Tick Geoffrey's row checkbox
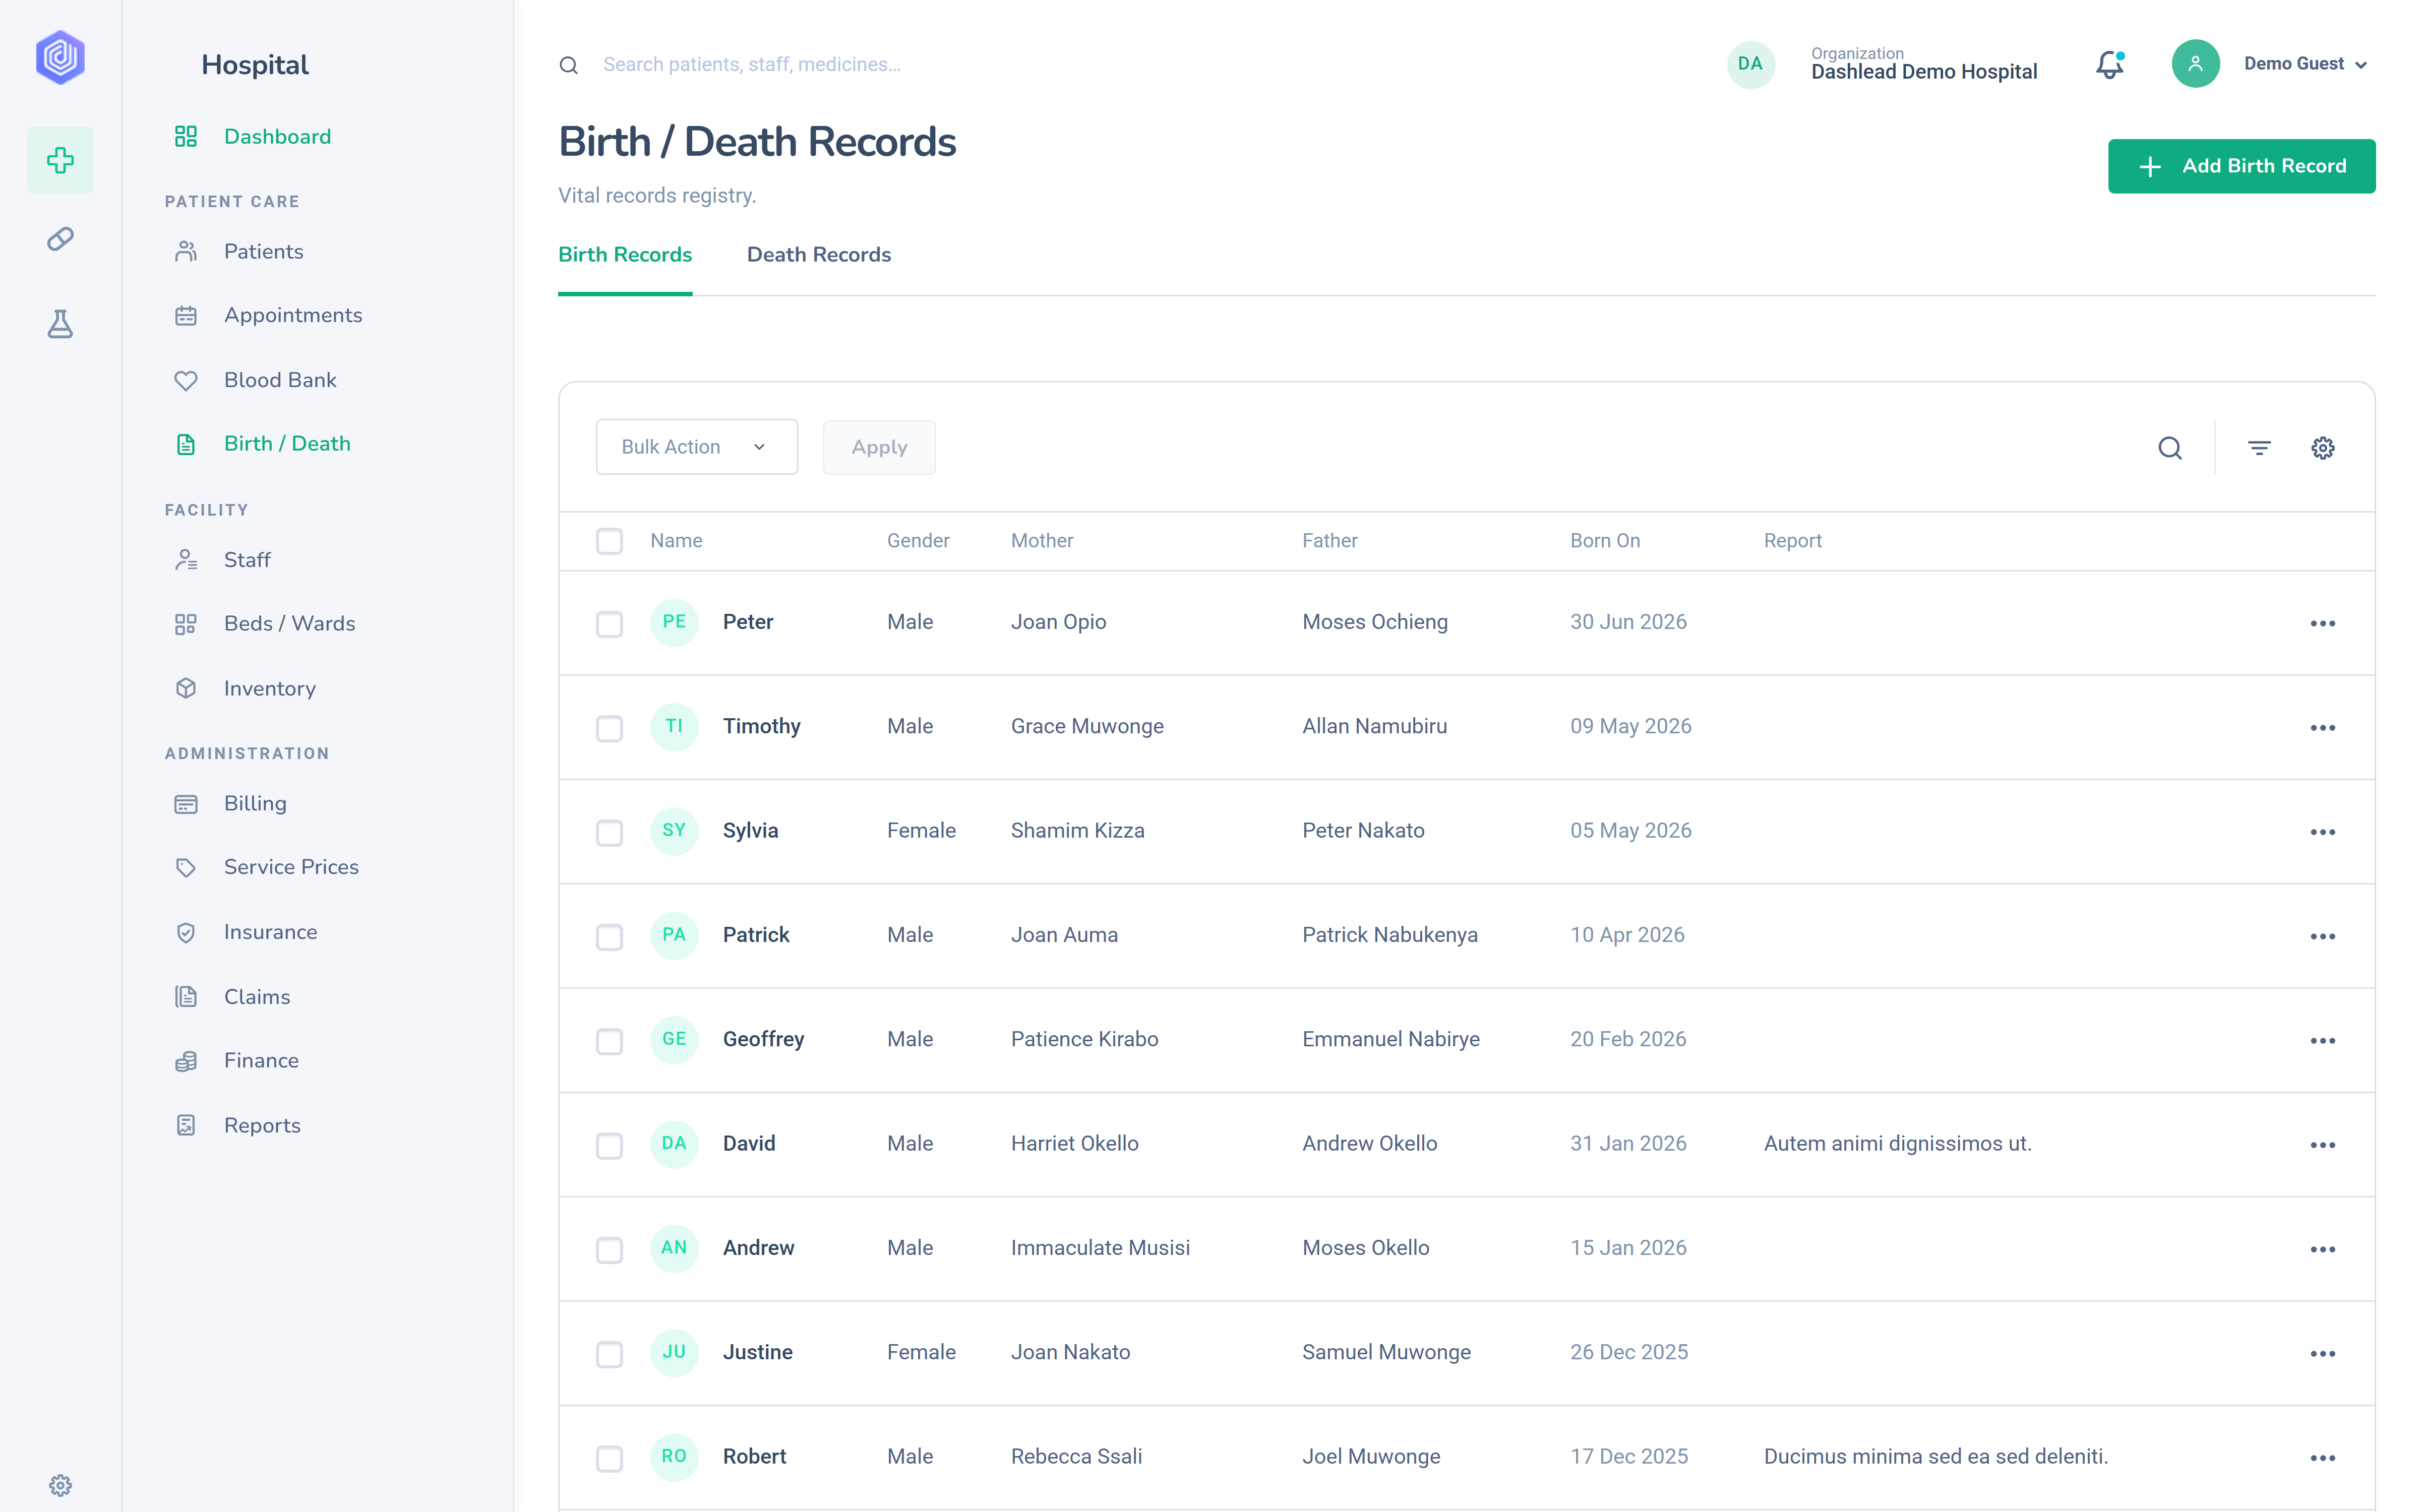 (609, 1041)
